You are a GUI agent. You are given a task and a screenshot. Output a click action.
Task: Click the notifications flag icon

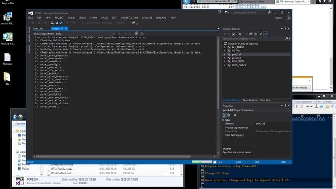tap(226, 13)
